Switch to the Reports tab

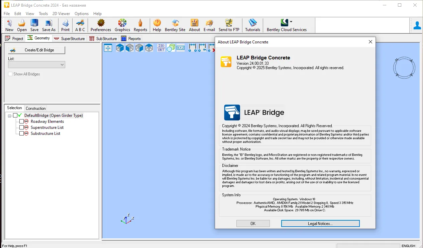click(131, 38)
